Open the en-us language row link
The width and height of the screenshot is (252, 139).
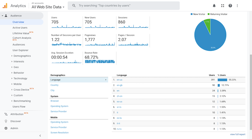click(119, 80)
